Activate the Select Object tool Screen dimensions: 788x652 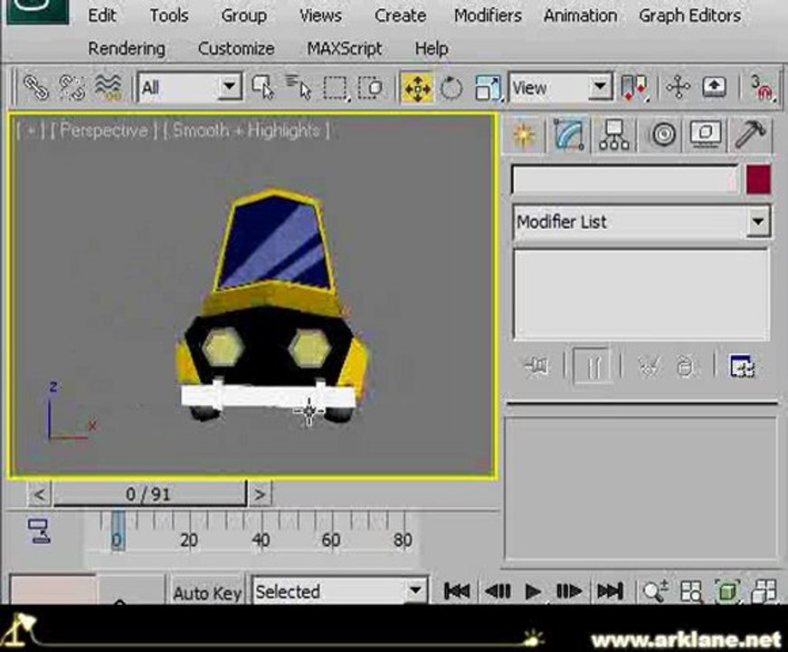(x=263, y=88)
